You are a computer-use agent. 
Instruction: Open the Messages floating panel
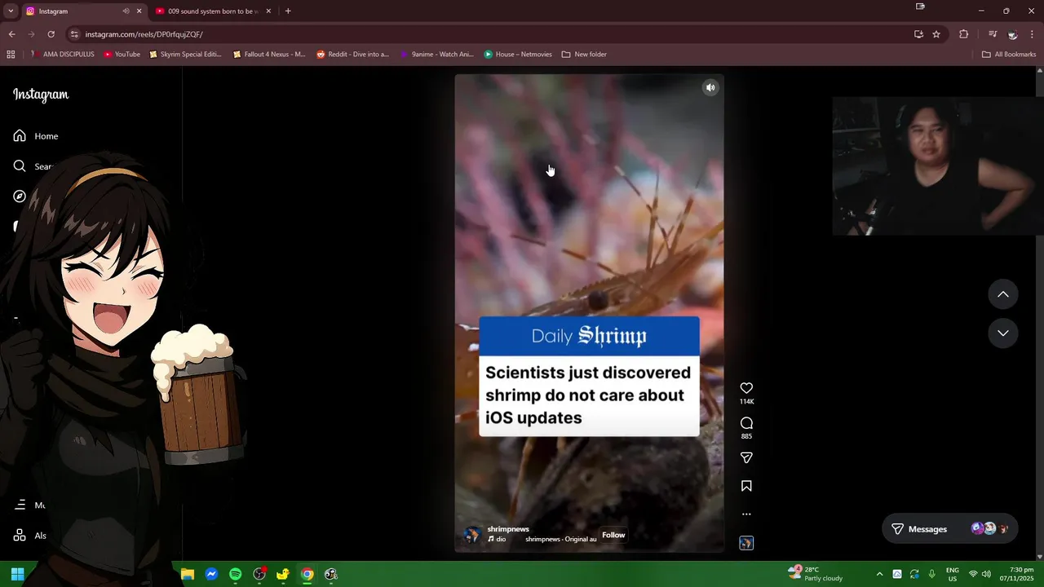coord(949,529)
